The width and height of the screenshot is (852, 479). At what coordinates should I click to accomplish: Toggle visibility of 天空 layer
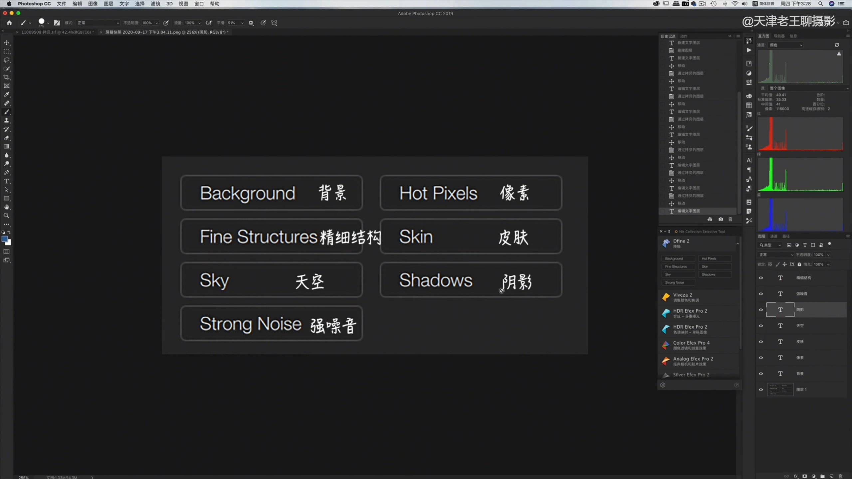coord(761,326)
